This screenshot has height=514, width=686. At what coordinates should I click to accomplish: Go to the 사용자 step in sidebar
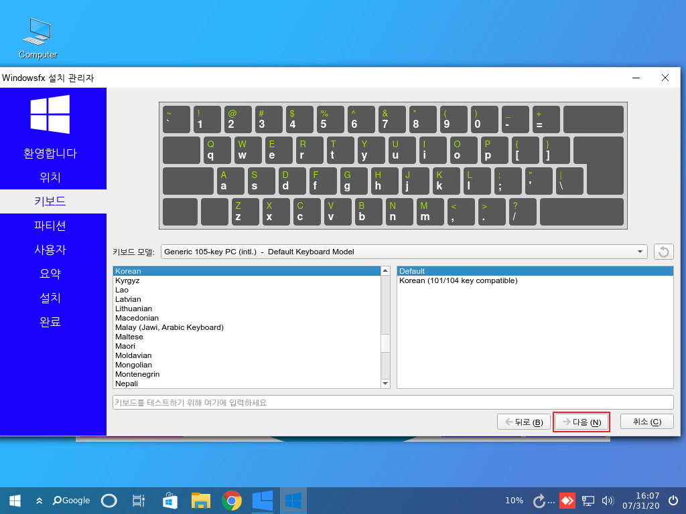coord(50,250)
